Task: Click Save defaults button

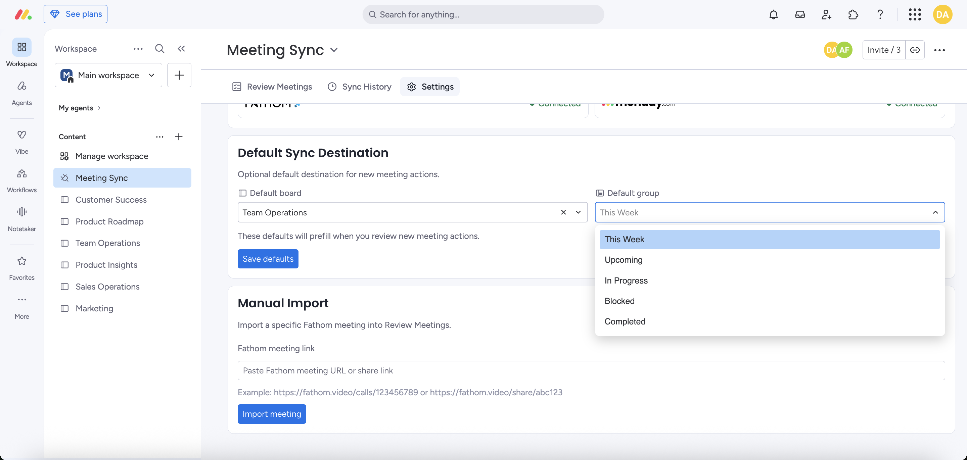Action: 268,258
